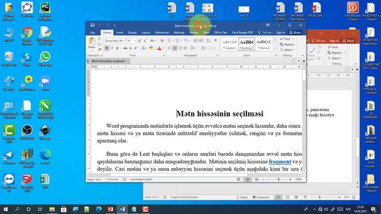Click the red font color button
The image size is (381, 214).
tap(159, 48)
